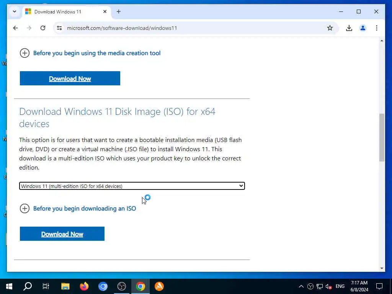Click Download Now for the ISO
This screenshot has width=392, height=294.
click(x=62, y=234)
